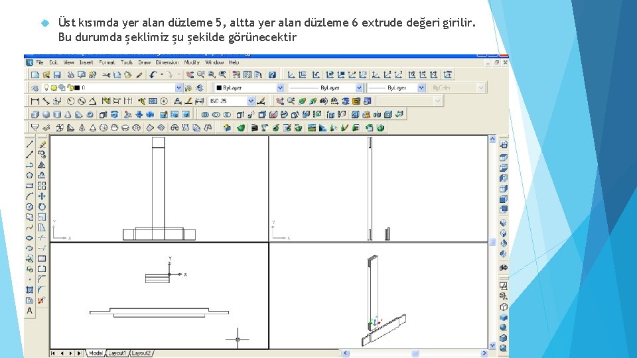The width and height of the screenshot is (637, 358).
Task: Select the Zoom Window magnifier icon
Action: tap(212, 75)
